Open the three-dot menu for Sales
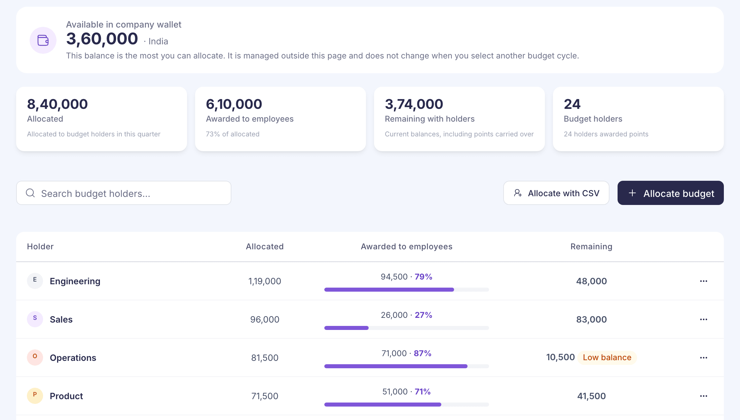 pos(704,319)
